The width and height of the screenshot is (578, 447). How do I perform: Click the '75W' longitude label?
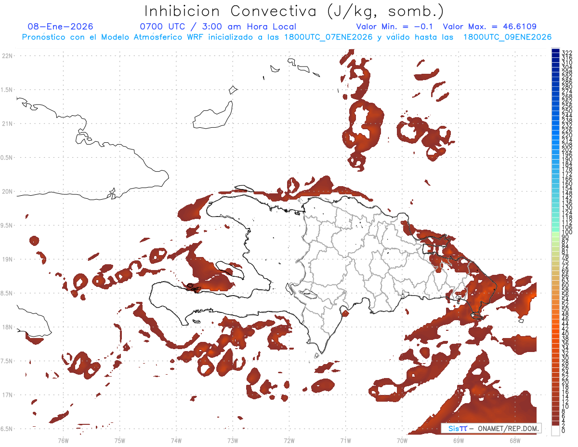[x=120, y=440]
